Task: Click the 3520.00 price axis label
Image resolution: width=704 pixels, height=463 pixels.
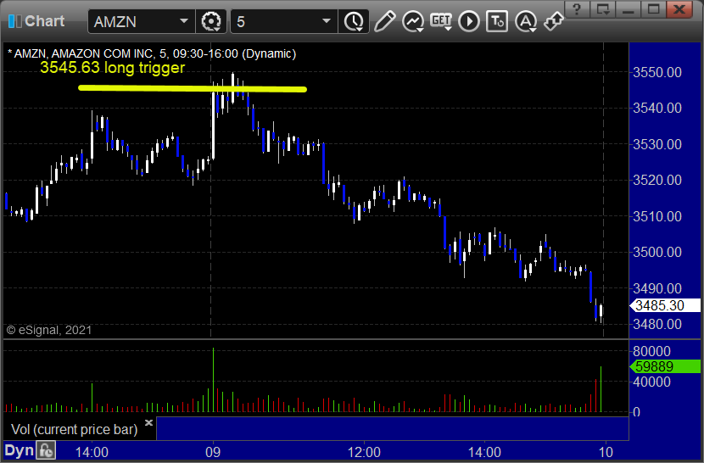Action: pos(657,180)
